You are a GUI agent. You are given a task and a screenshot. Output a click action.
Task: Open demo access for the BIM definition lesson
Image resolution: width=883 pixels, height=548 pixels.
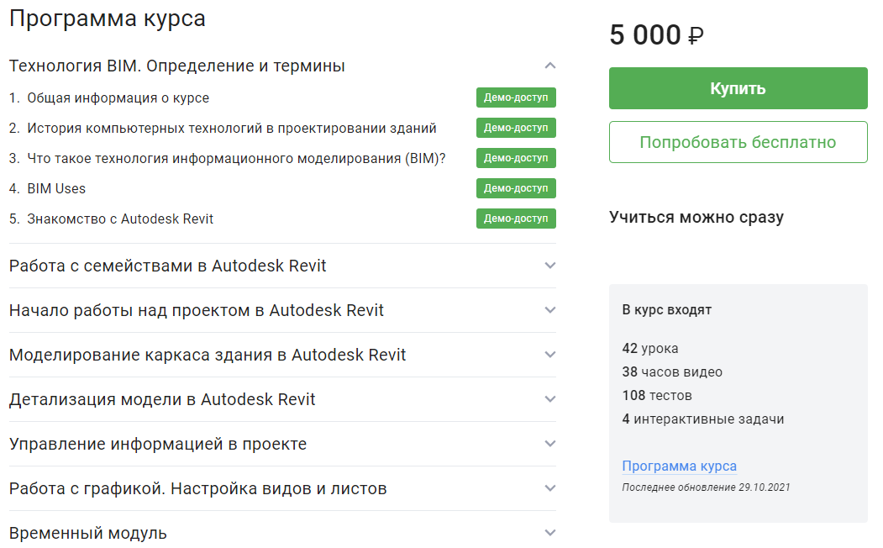click(516, 158)
